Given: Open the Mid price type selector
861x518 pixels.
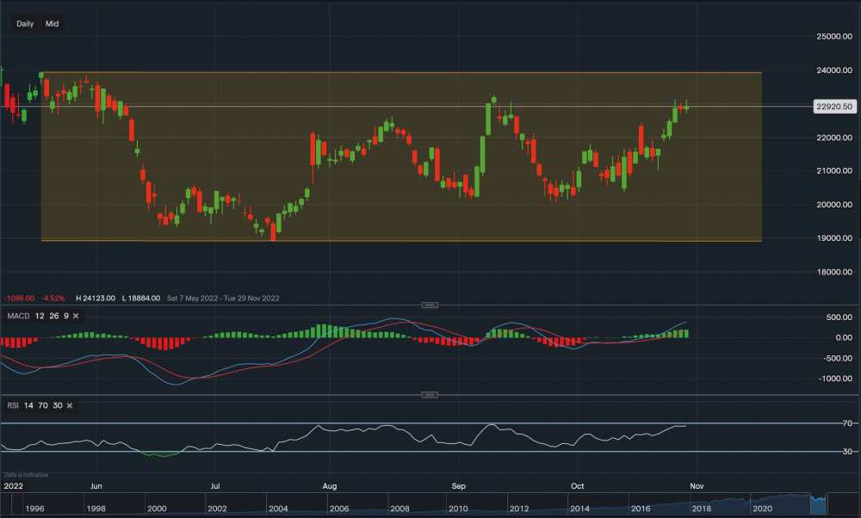Looking at the screenshot, I should tap(53, 24).
